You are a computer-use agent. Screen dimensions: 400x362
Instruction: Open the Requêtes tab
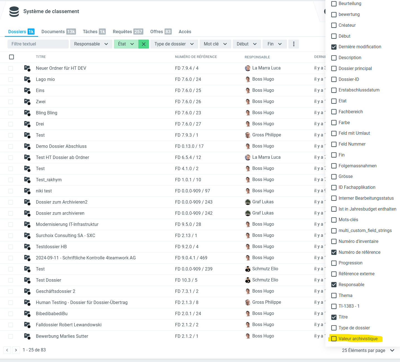tap(127, 32)
